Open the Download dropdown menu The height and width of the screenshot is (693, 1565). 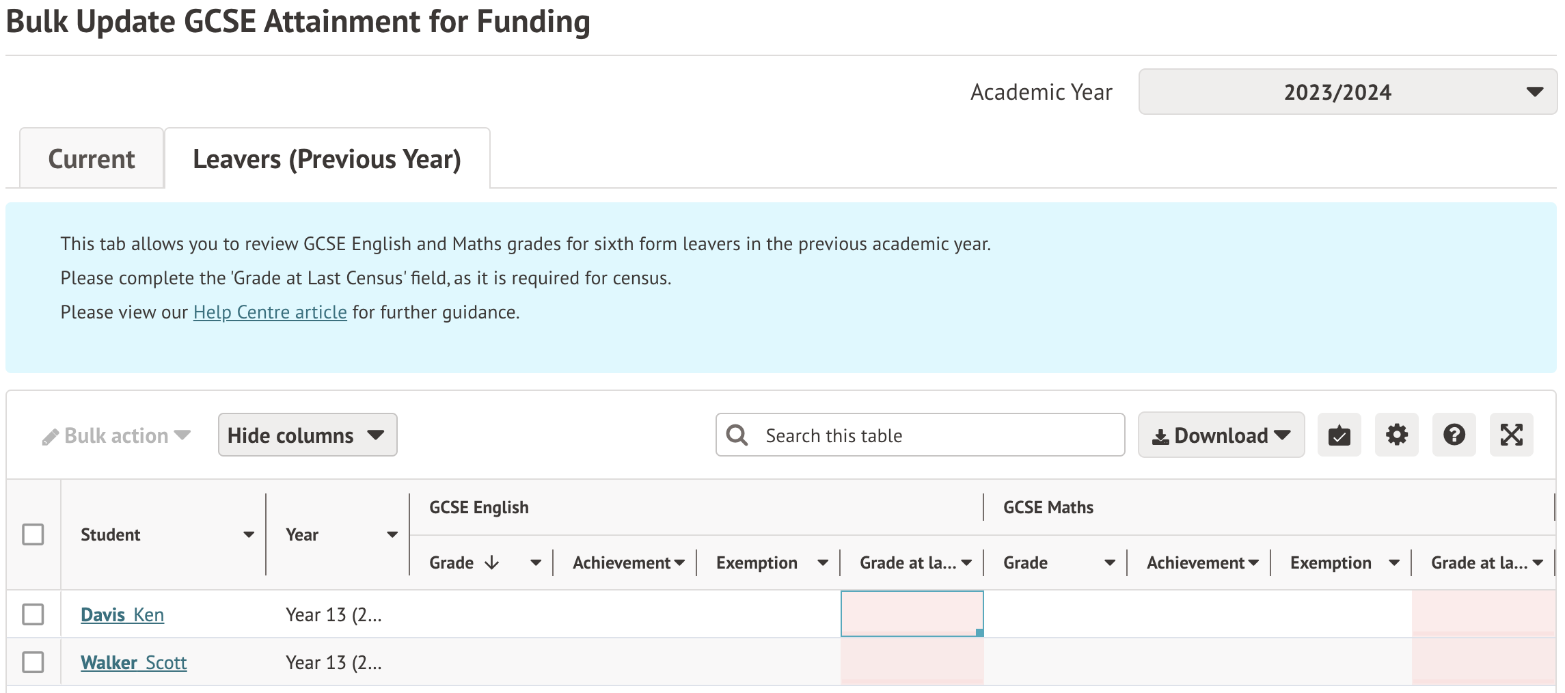(1221, 435)
